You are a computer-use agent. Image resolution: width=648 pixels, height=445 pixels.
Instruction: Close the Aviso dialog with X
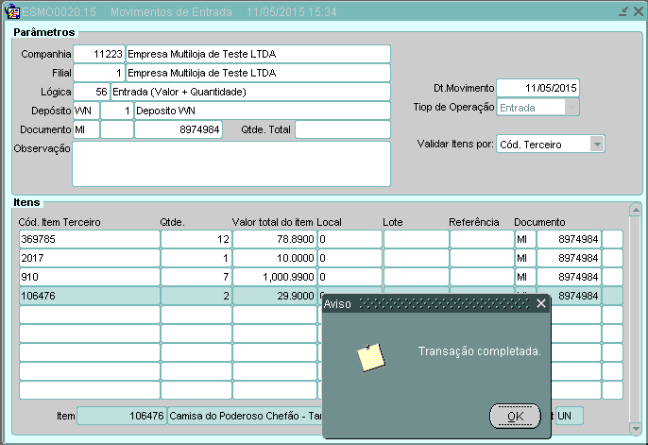(541, 303)
